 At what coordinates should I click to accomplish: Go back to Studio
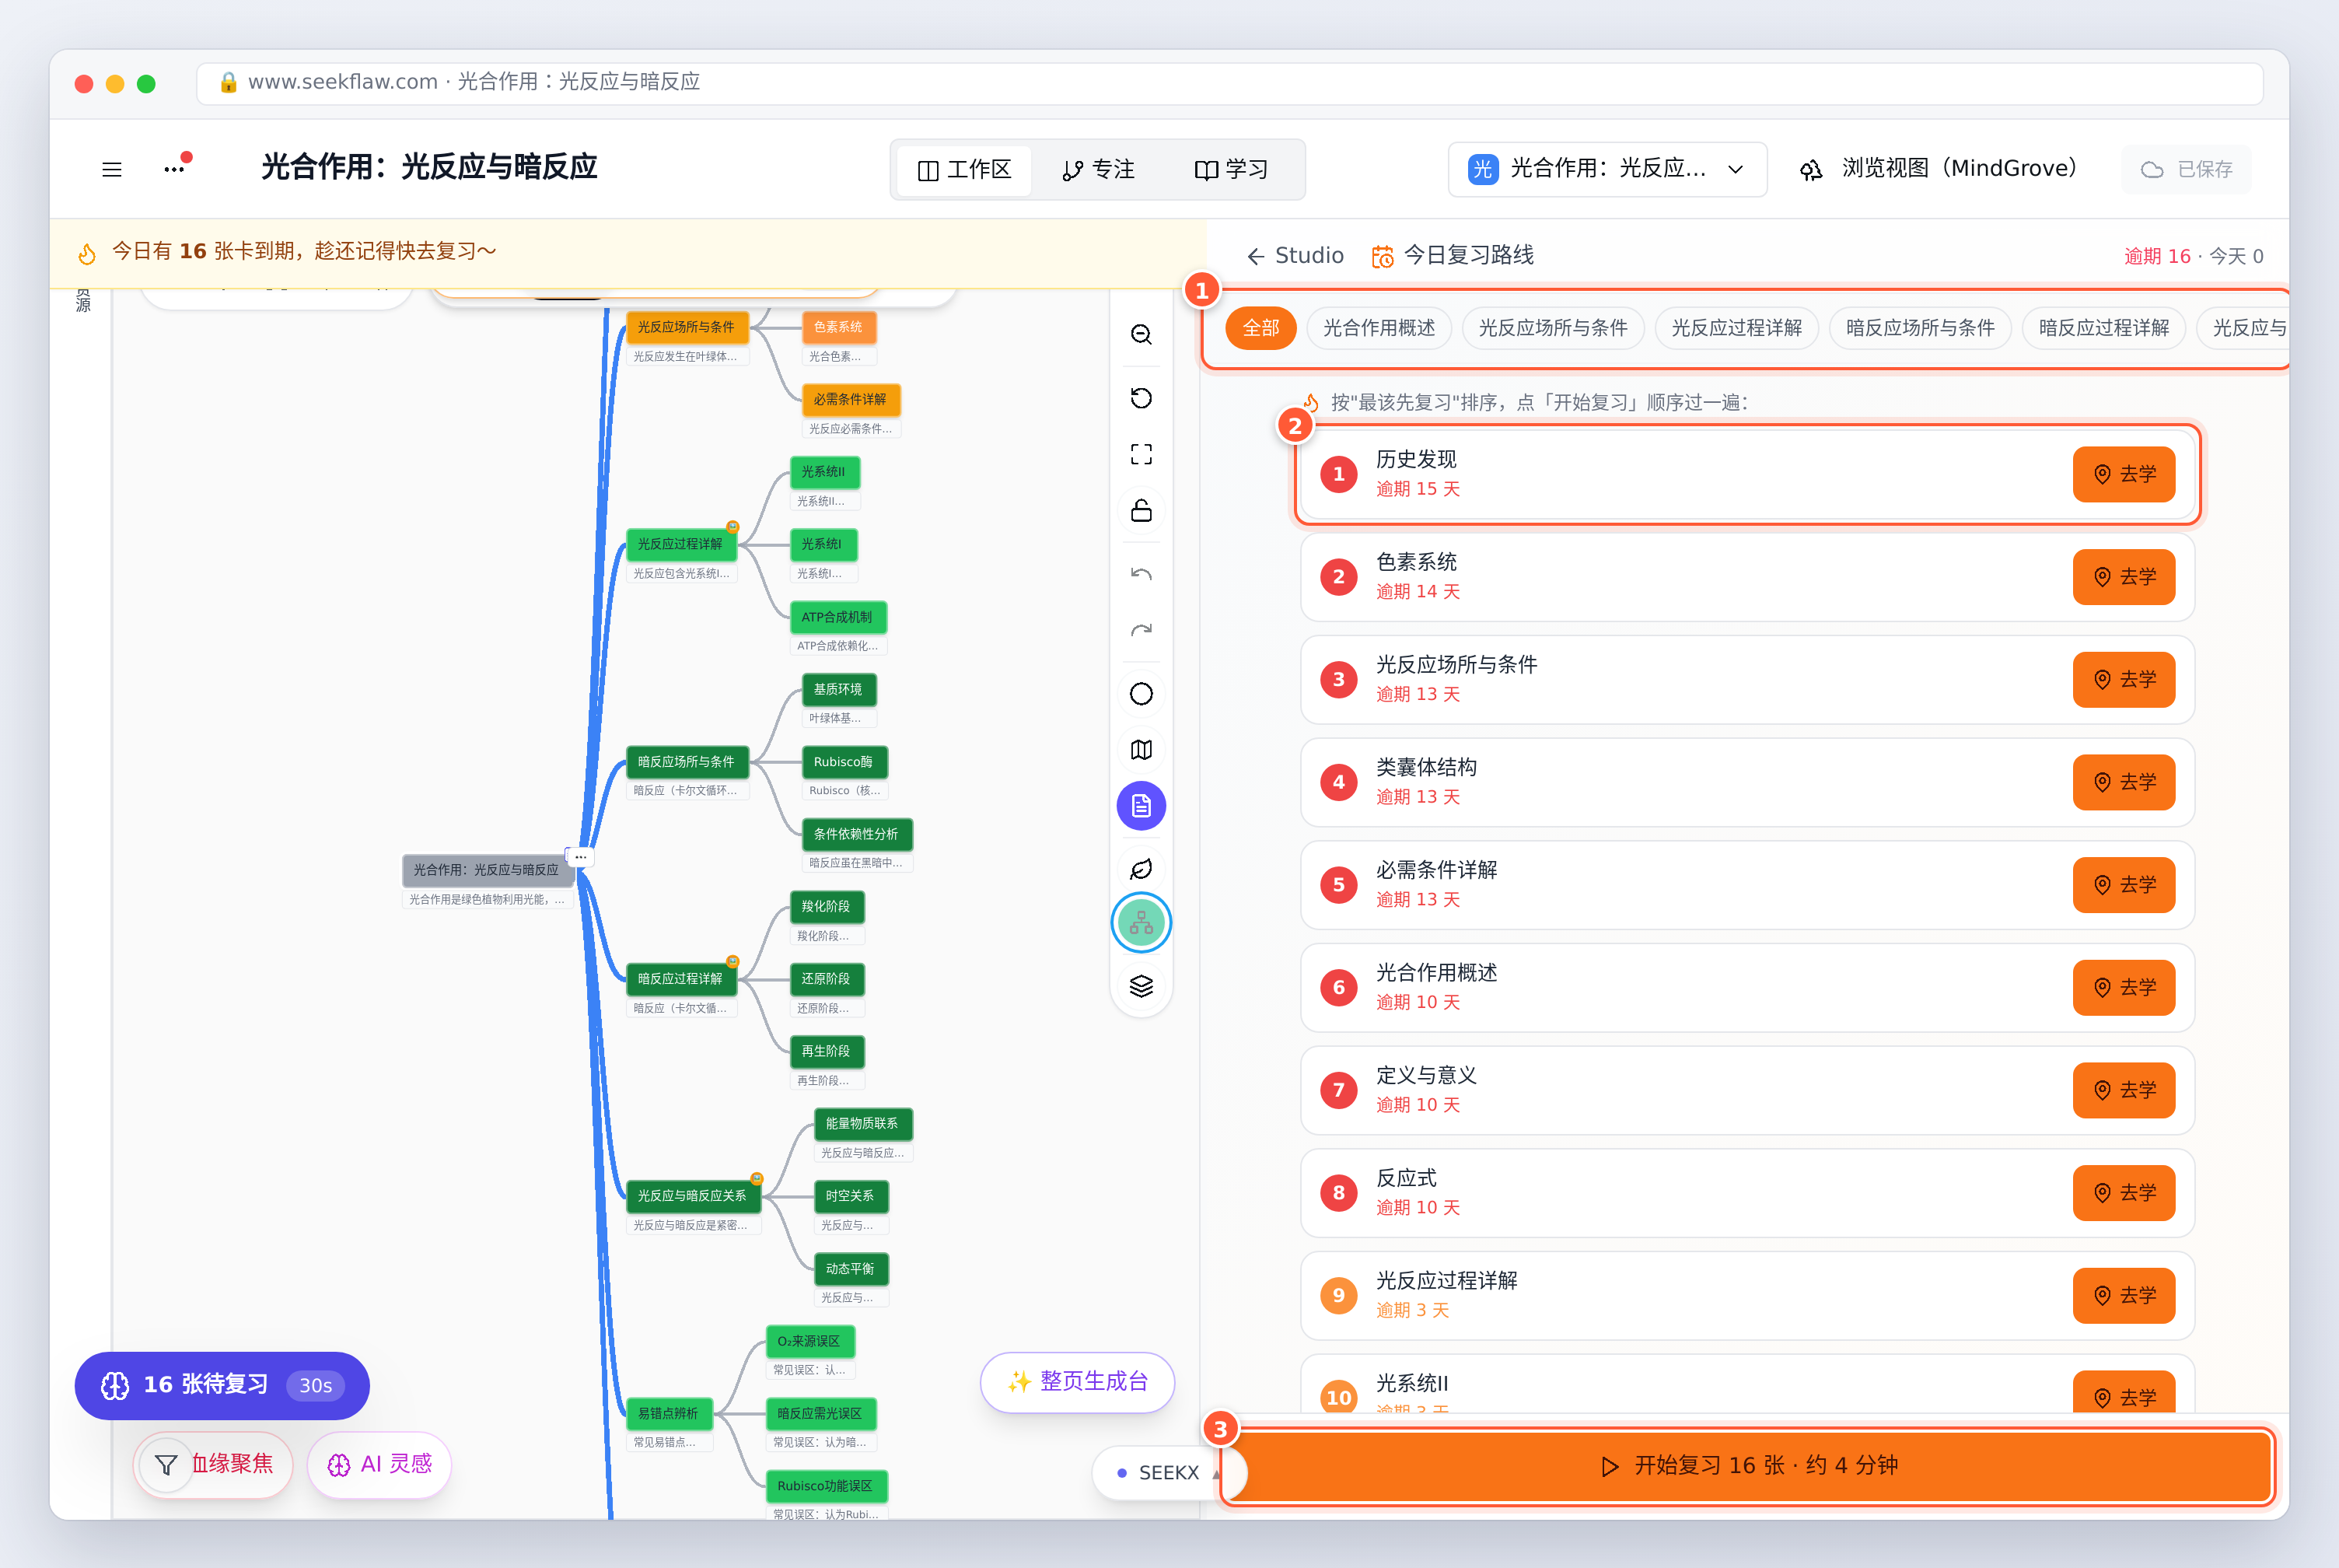tap(1295, 256)
